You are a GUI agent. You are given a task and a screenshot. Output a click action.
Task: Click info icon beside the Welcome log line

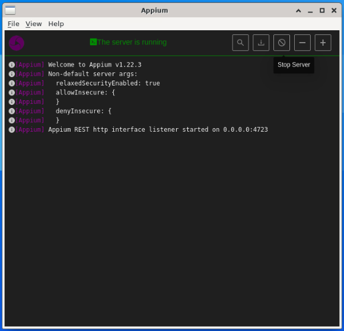click(12, 65)
